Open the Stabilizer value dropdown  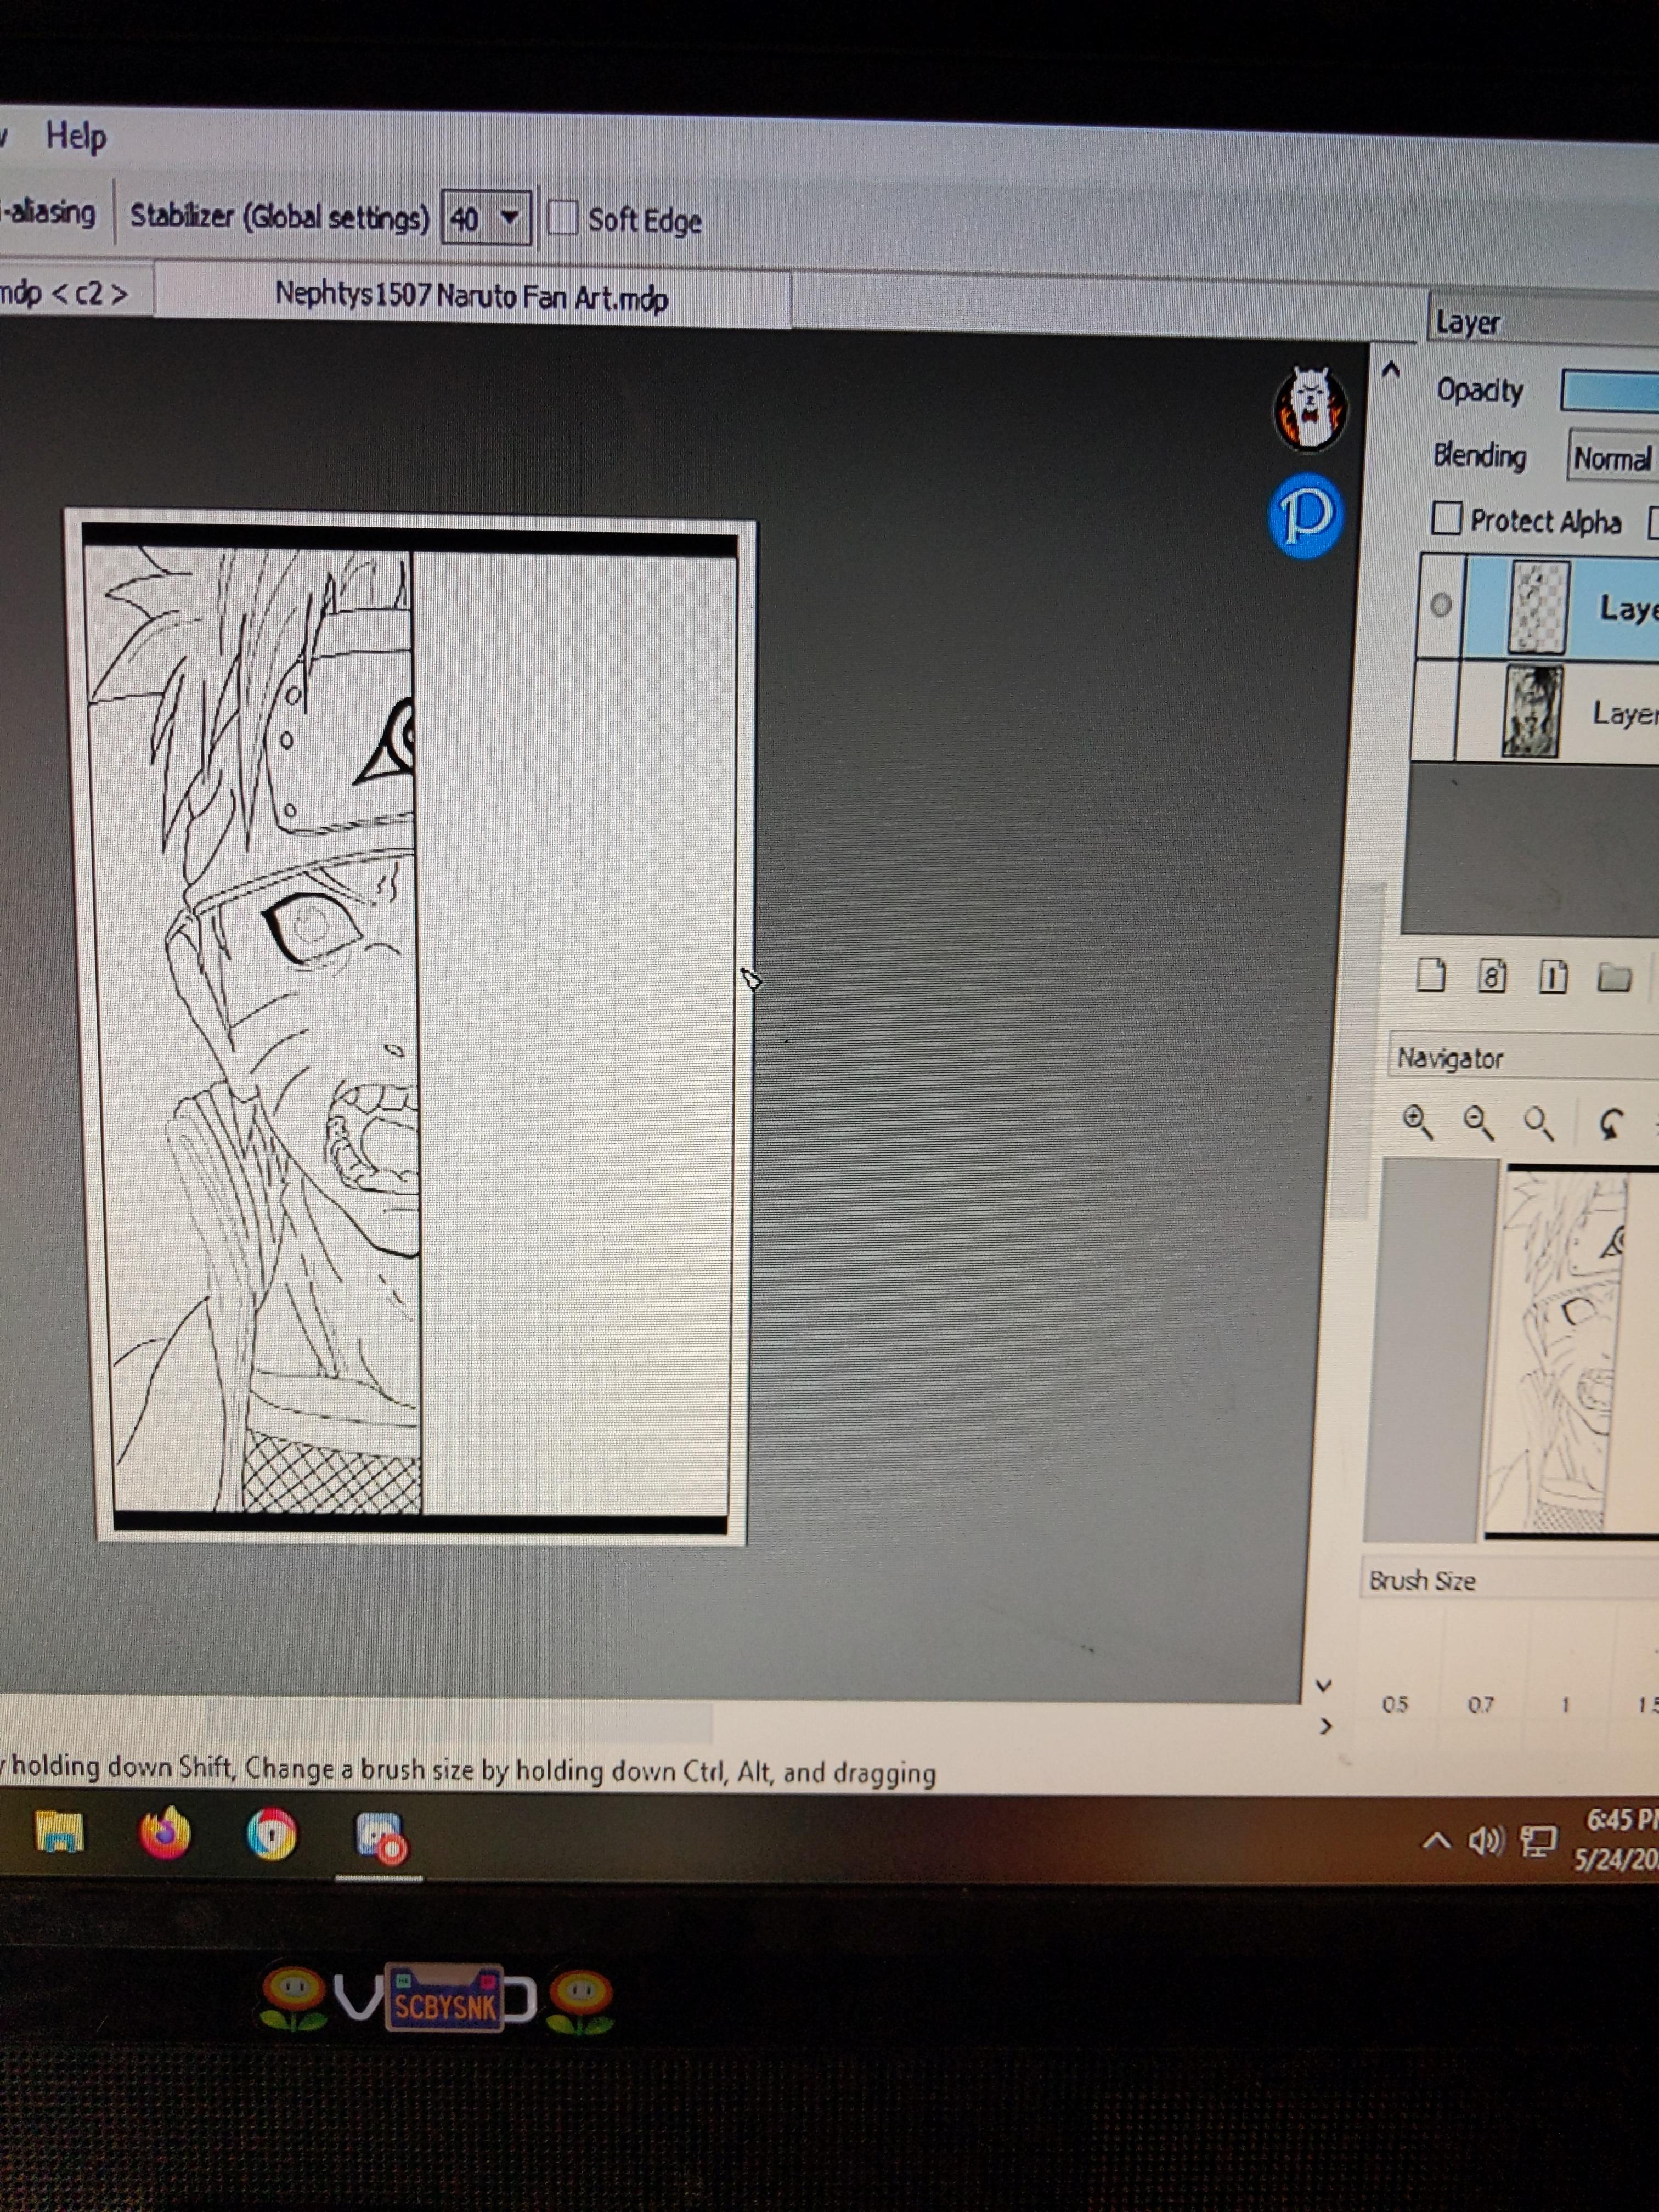(x=511, y=217)
